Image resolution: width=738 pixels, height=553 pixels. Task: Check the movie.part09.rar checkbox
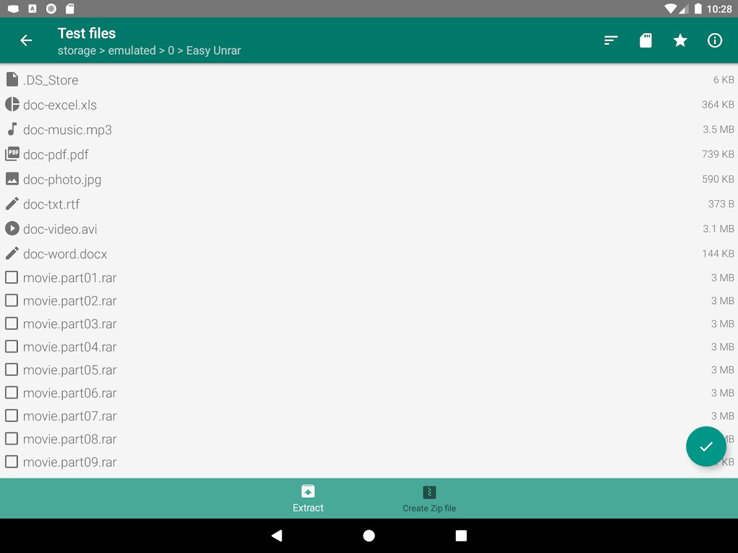(x=12, y=462)
